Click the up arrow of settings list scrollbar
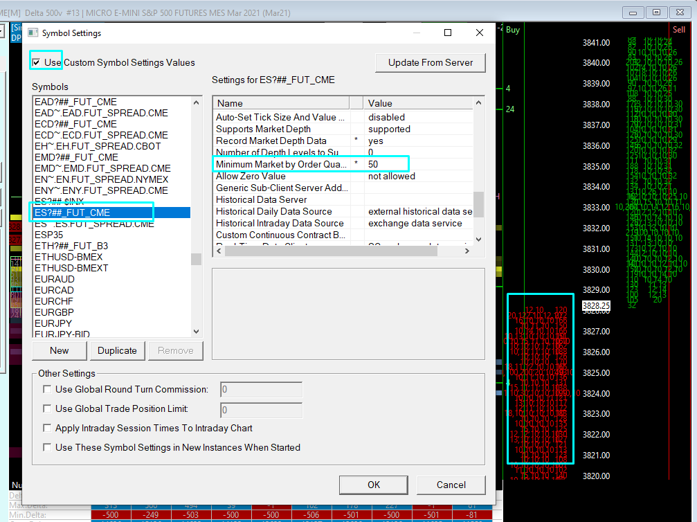 click(x=479, y=102)
